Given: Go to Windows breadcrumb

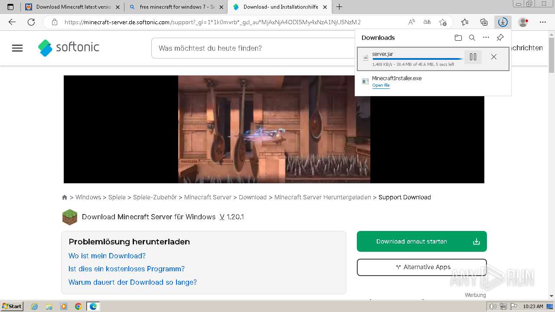Looking at the screenshot, I should click(88, 197).
